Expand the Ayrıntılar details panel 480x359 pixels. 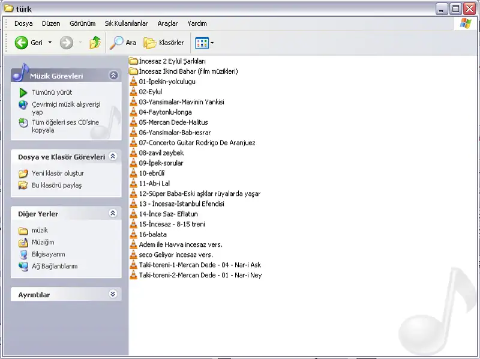(113, 295)
